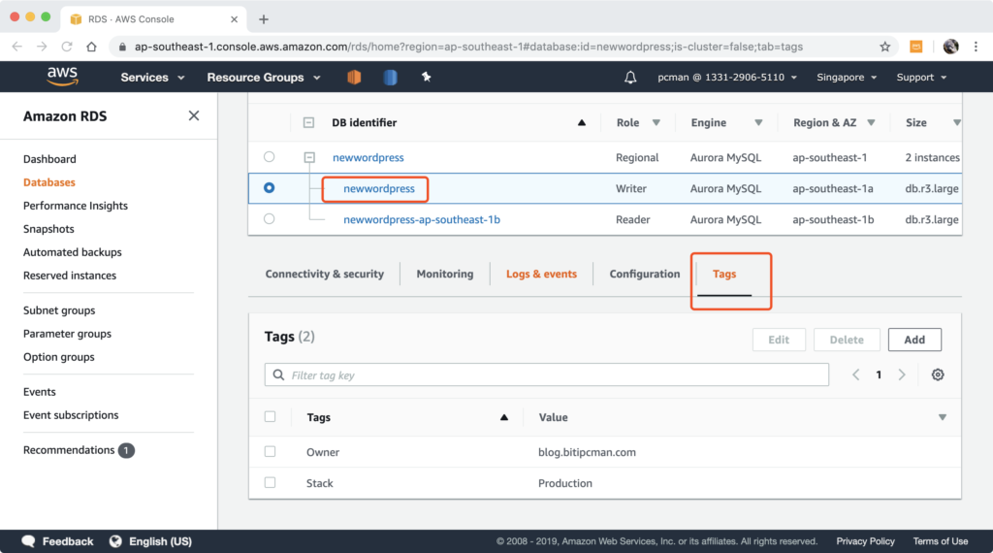Viewport: 993px width, 553px height.
Task: Open the notifications bell icon
Action: pos(630,78)
